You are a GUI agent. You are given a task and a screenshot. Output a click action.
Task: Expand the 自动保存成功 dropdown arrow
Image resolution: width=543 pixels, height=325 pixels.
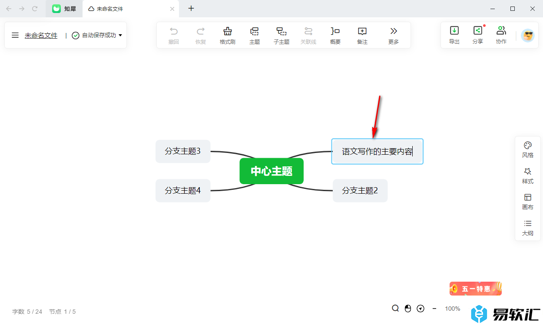point(120,35)
